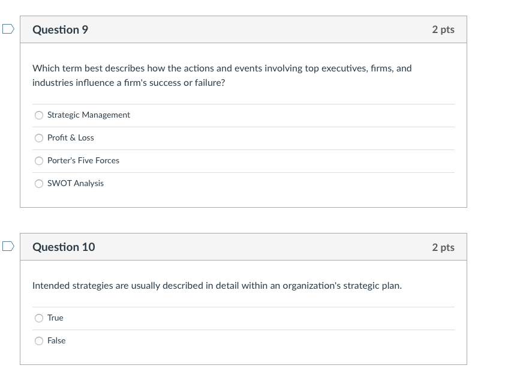
Task: Click the False answer label
Action: pyautogui.click(x=57, y=340)
